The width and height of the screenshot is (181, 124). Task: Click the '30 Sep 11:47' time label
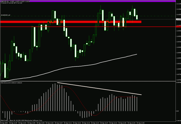pos(13,123)
